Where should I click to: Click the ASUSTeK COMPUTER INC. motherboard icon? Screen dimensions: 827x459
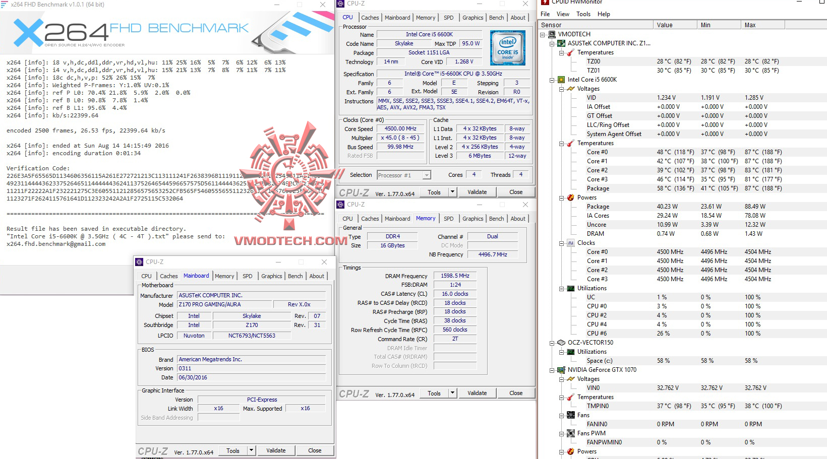point(561,43)
